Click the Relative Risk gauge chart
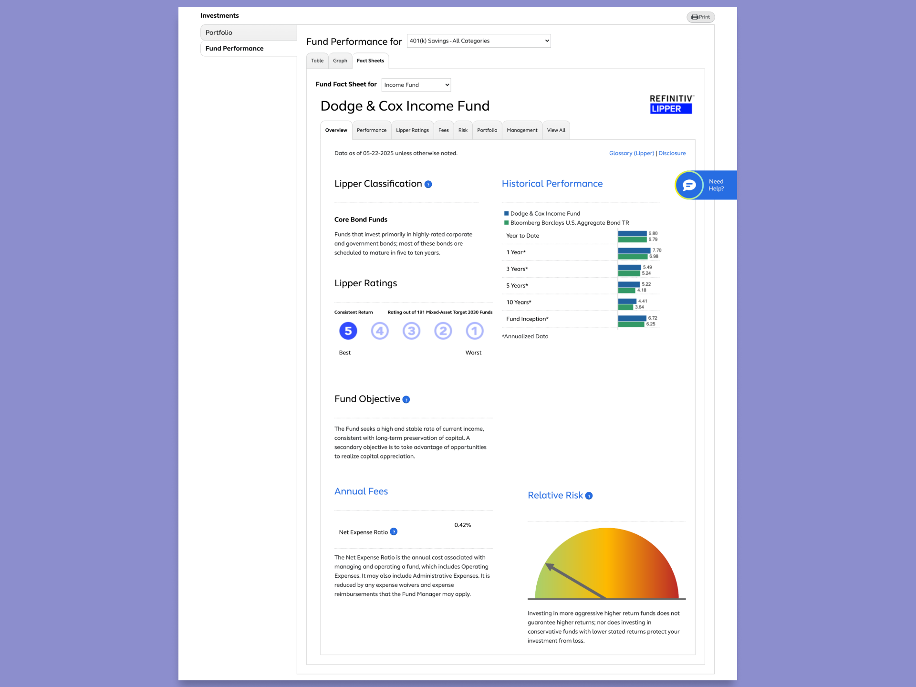 [607, 563]
